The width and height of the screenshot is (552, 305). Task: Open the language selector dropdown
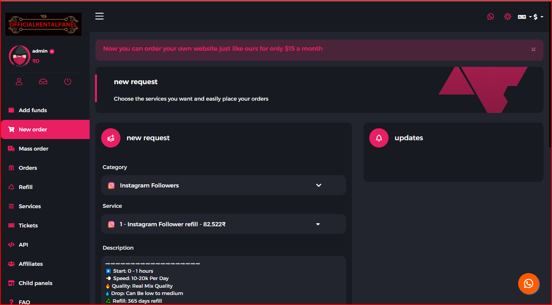coord(524,17)
